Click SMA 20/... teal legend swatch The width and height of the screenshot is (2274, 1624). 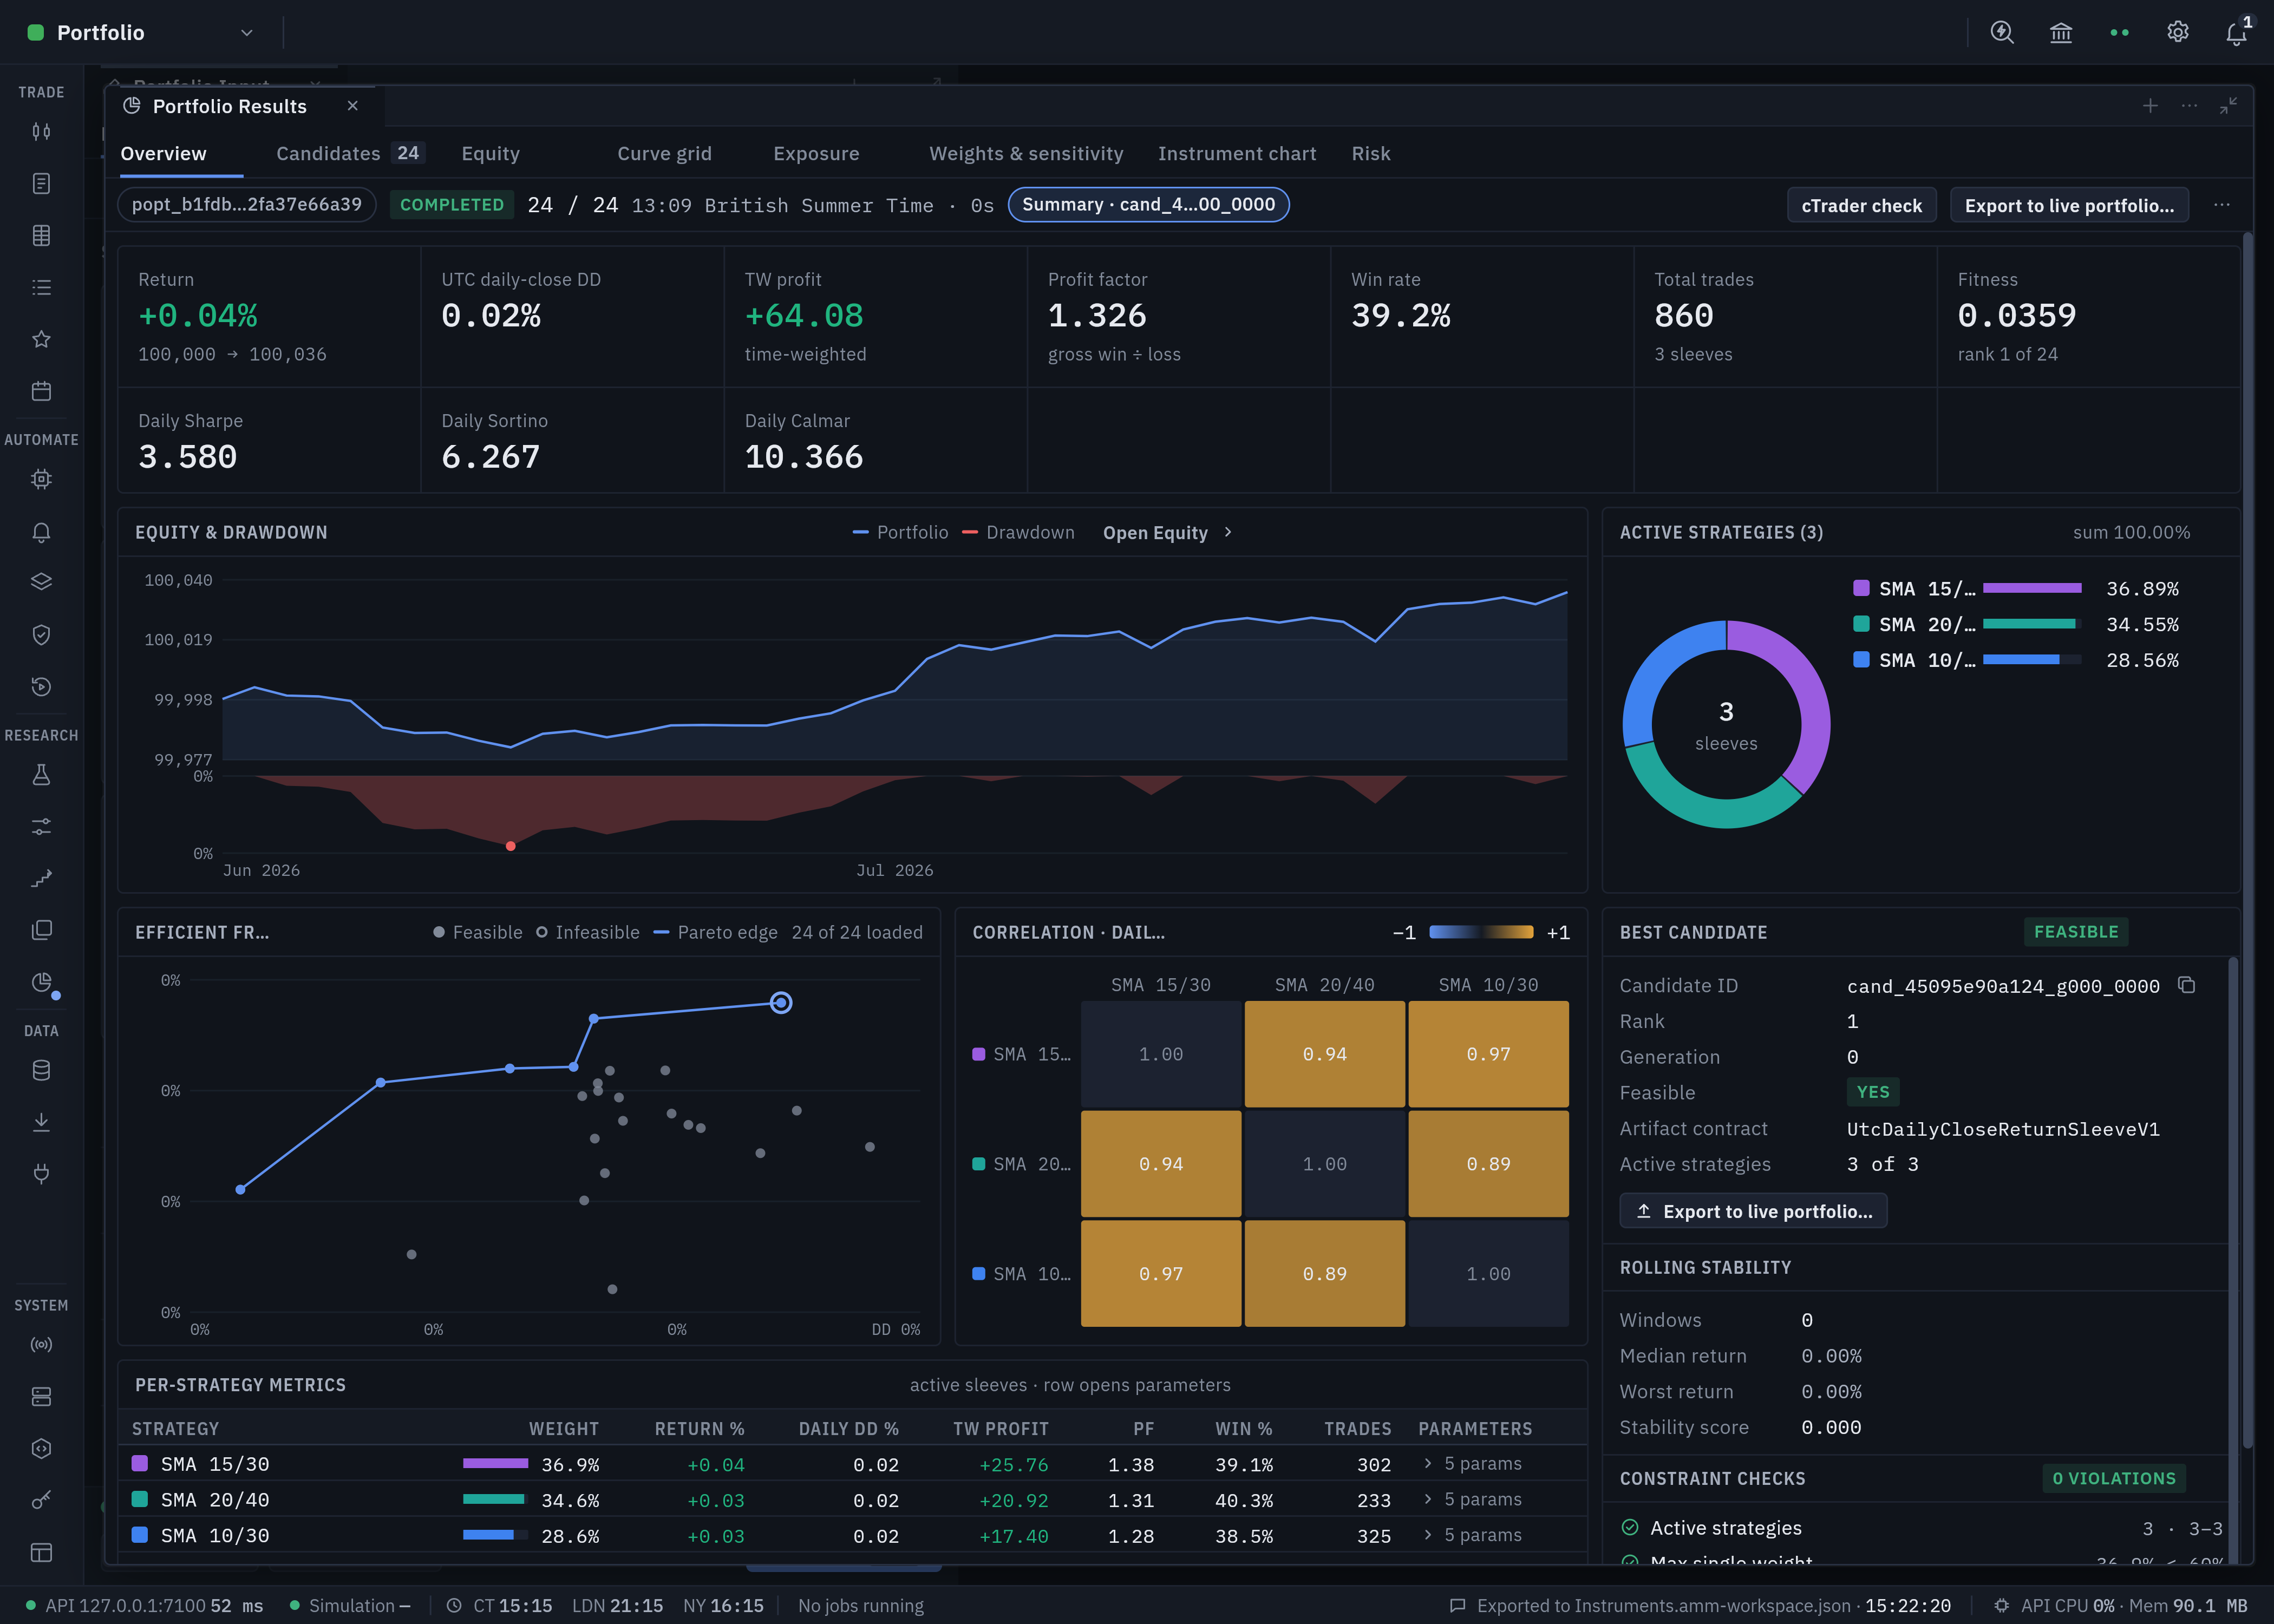(1861, 624)
